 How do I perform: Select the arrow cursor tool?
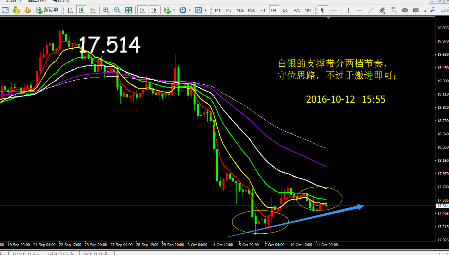click(x=322, y=10)
